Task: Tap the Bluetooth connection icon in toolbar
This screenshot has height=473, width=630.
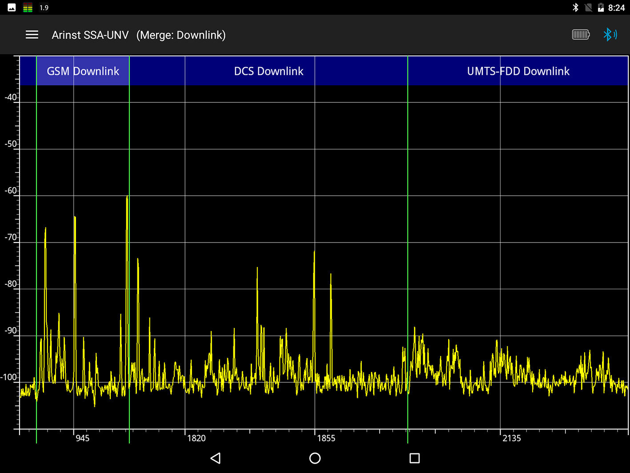Action: pyautogui.click(x=610, y=35)
